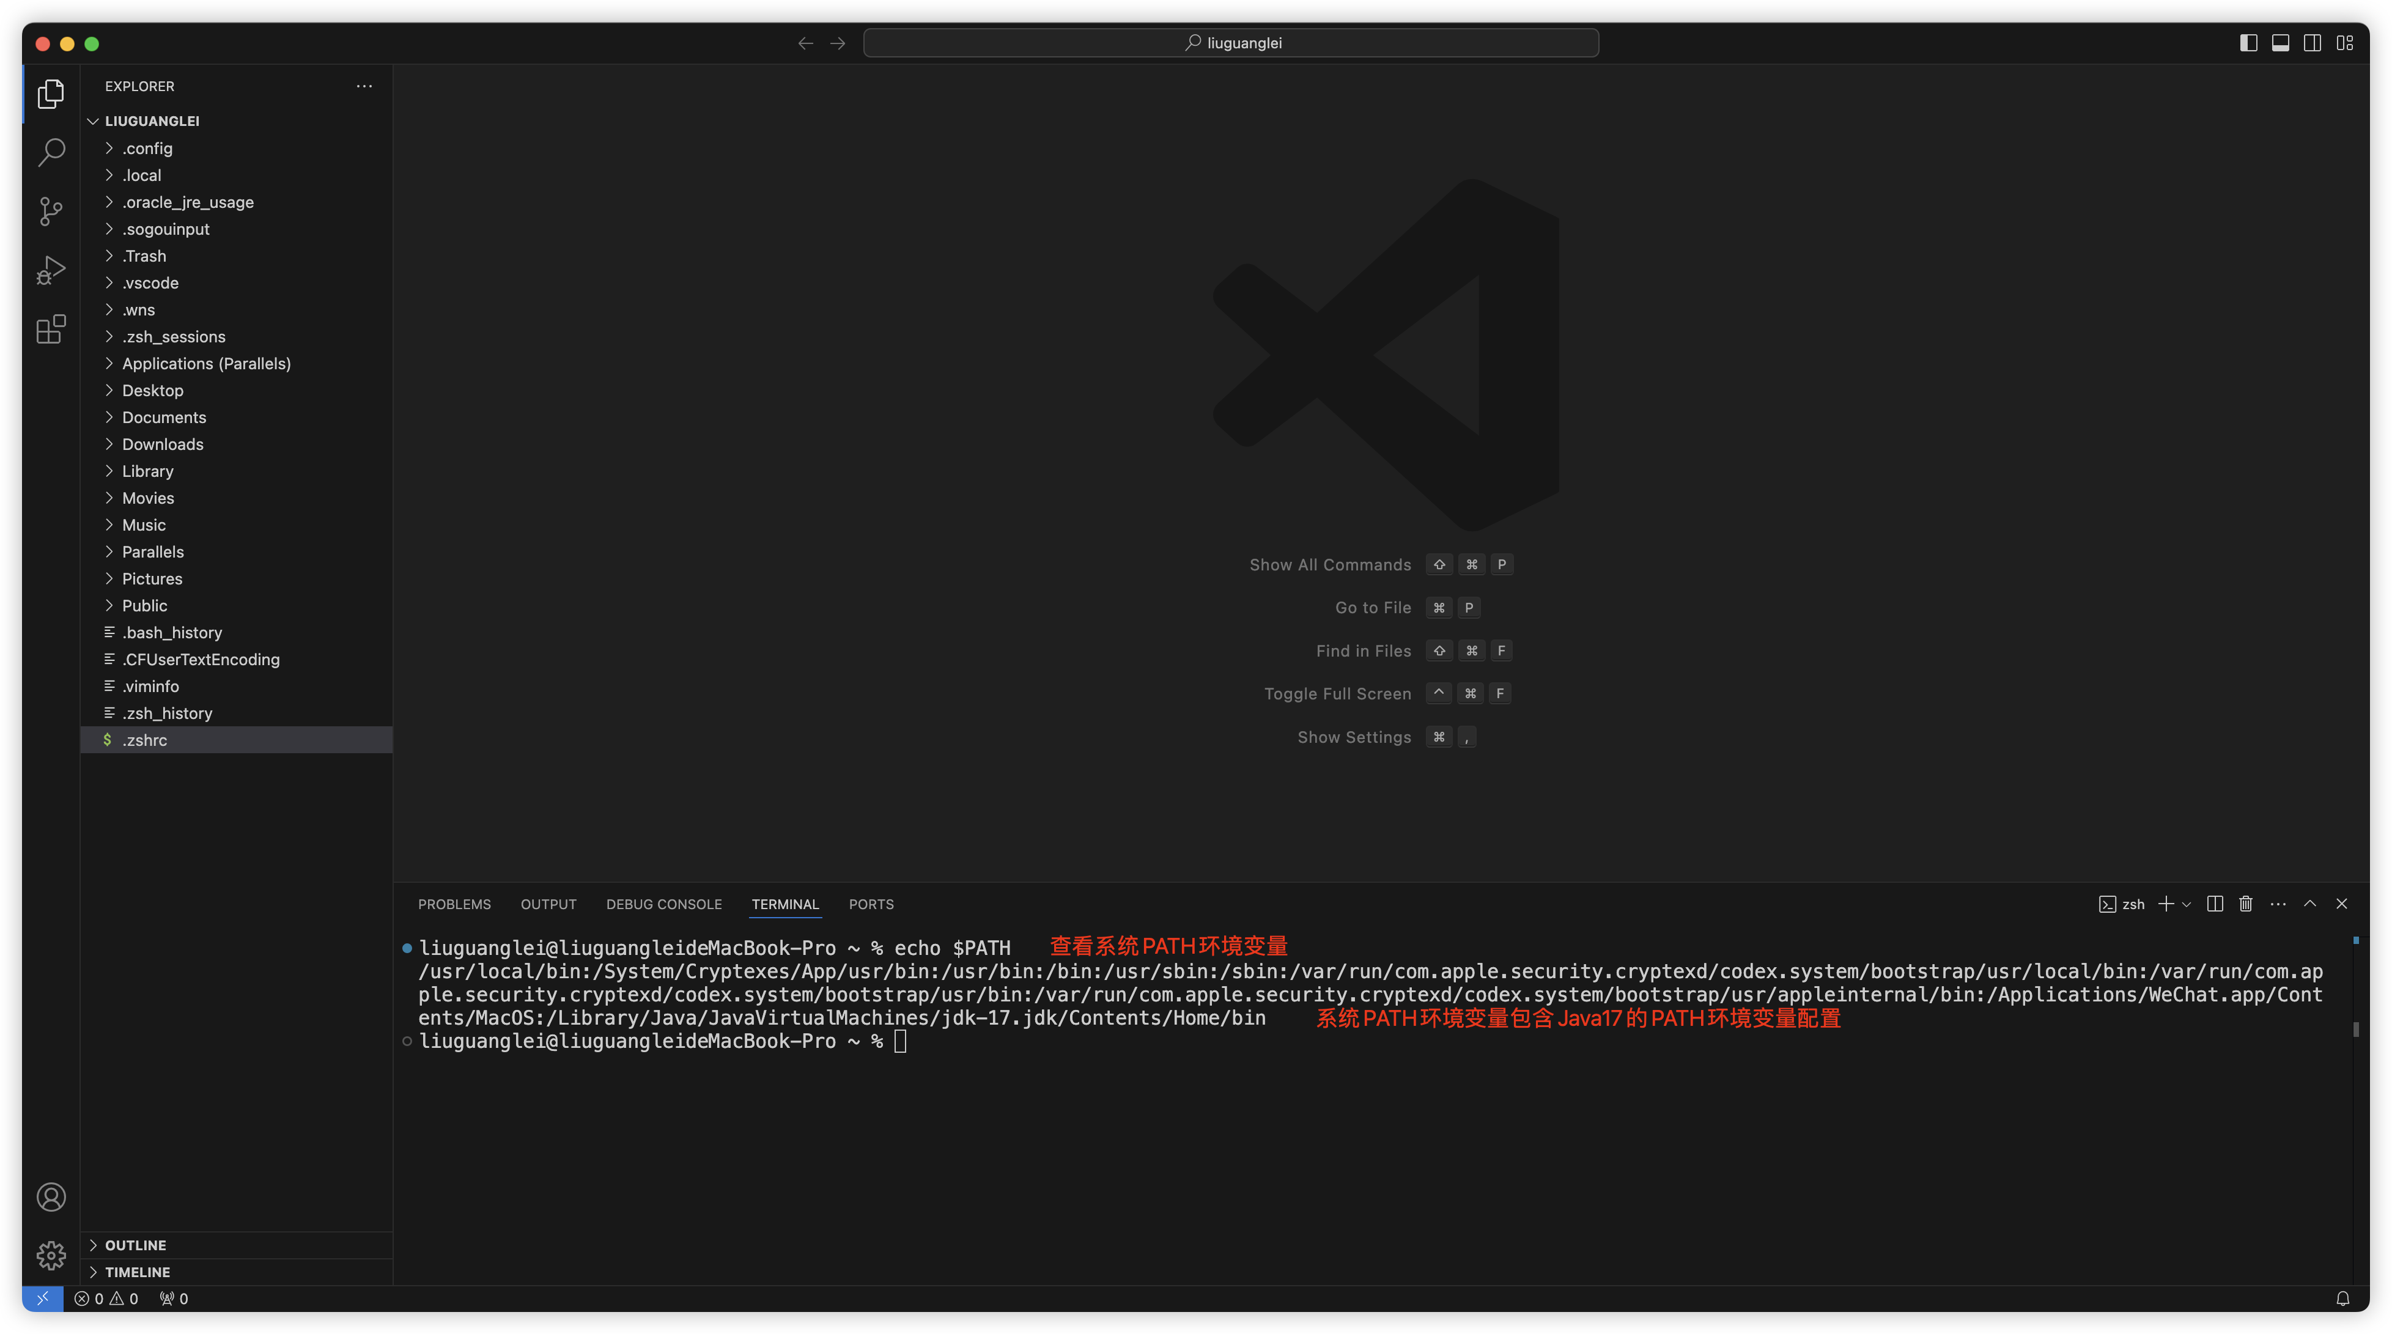Switch to the PROBLEMS tab
Viewport: 2392px width, 1334px height.
tap(454, 903)
